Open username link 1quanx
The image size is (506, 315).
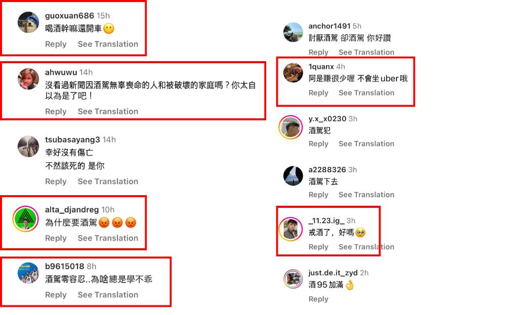tap(321, 67)
